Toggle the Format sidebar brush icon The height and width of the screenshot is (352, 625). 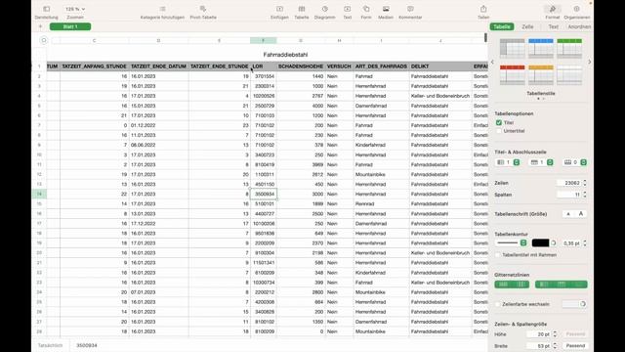pos(552,9)
